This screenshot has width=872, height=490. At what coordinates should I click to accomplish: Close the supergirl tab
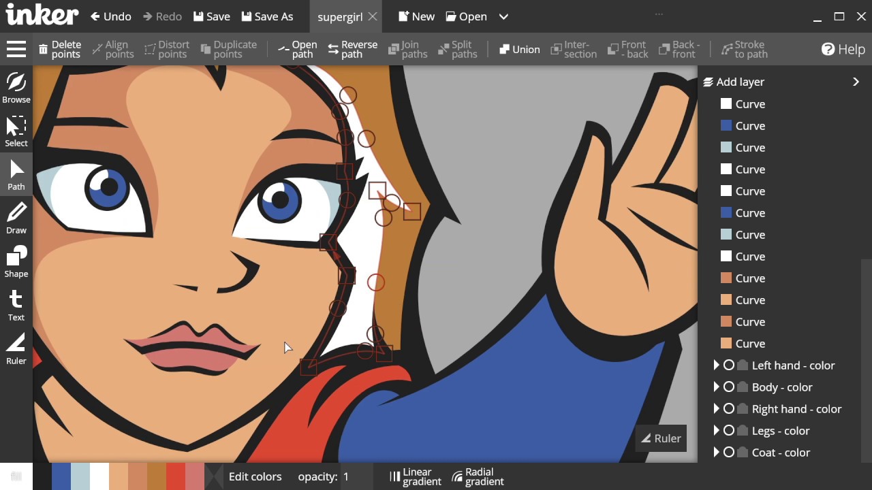pyautogui.click(x=373, y=16)
